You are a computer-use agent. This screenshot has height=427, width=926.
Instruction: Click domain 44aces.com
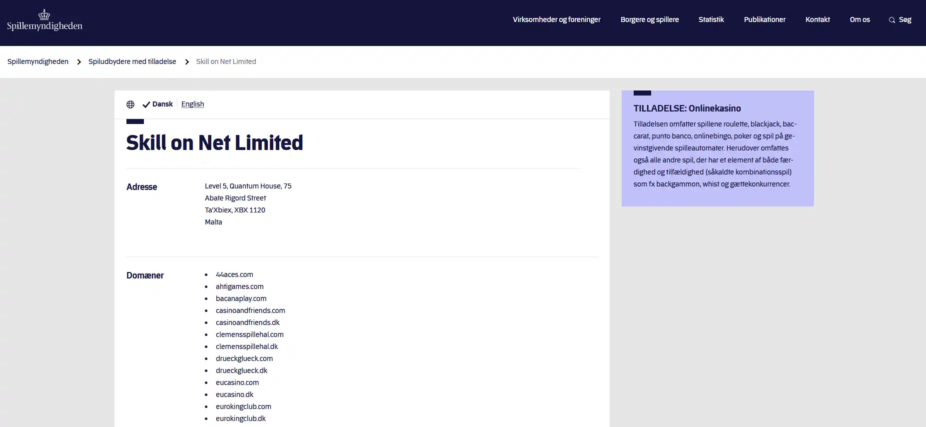click(x=234, y=274)
